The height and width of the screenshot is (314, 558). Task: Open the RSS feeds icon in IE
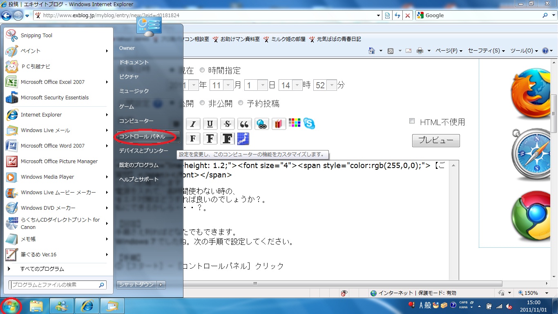click(x=391, y=51)
